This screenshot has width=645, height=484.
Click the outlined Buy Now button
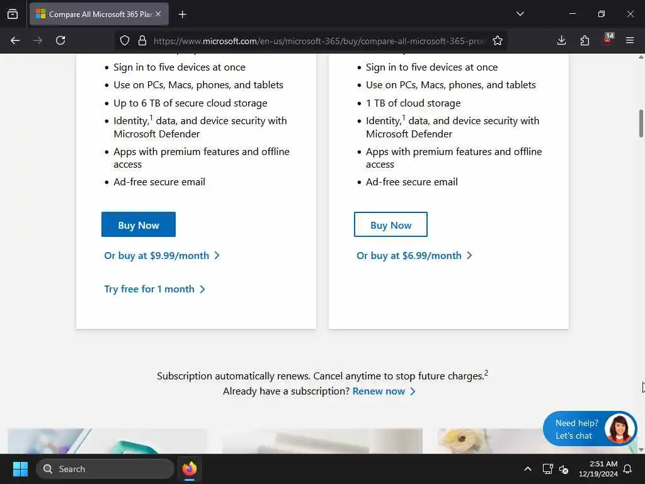(391, 225)
